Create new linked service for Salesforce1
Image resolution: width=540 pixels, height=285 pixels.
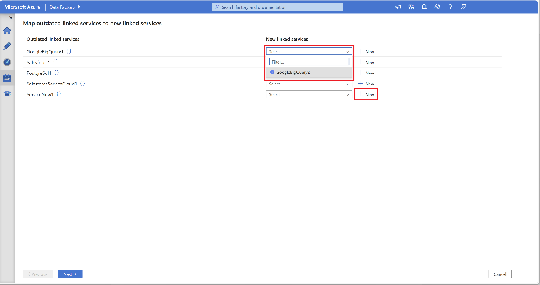(x=366, y=62)
